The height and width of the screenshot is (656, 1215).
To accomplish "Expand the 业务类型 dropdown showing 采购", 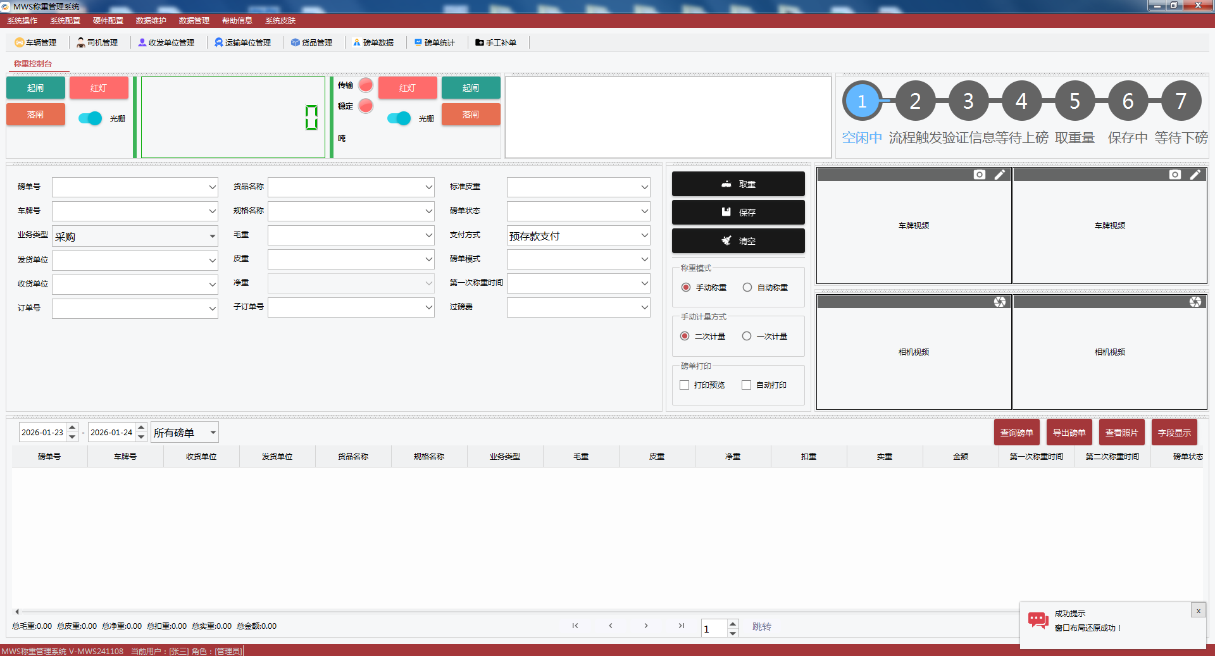I will point(212,237).
